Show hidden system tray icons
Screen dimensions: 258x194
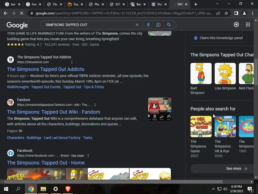(213, 189)
